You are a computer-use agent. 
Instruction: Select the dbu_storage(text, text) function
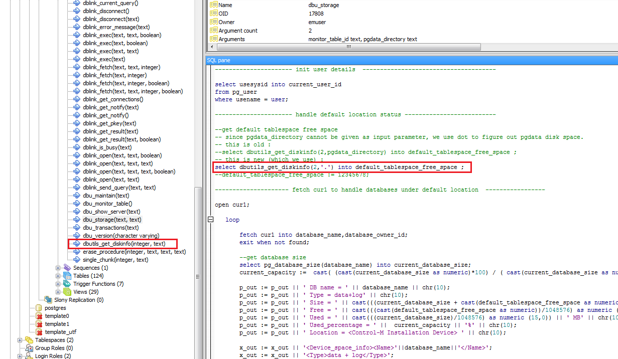point(112,220)
